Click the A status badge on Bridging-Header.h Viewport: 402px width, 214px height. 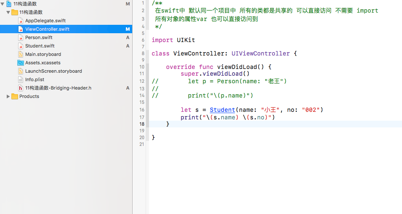click(x=128, y=88)
